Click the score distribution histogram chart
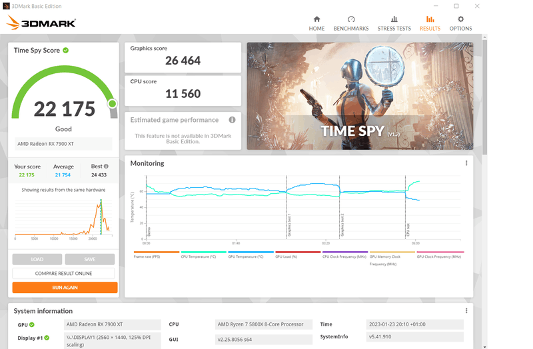Viewport: 533px width, 349px height. [x=63, y=219]
